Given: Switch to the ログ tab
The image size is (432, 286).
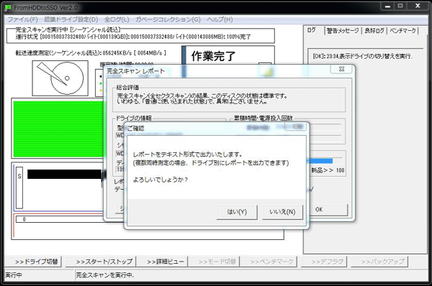Looking at the screenshot, I should tap(312, 30).
